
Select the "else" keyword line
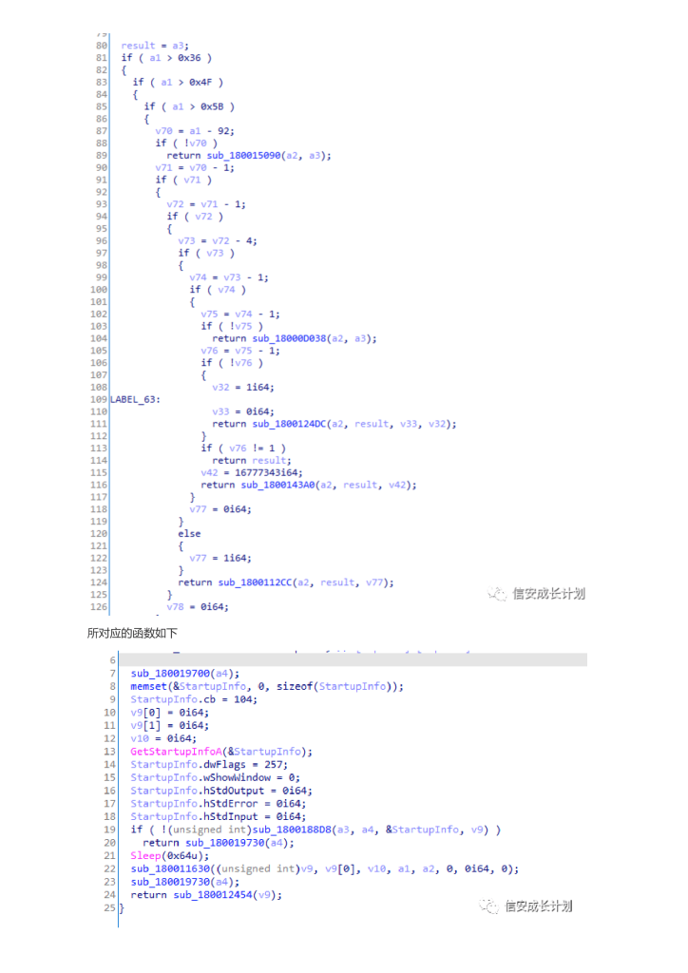click(x=189, y=534)
